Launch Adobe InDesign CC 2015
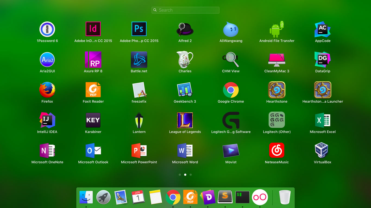 coord(93,29)
